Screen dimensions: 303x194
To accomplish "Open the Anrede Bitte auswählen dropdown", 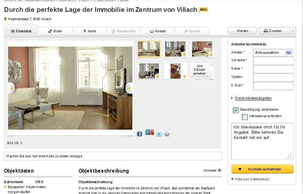I will (273, 53).
